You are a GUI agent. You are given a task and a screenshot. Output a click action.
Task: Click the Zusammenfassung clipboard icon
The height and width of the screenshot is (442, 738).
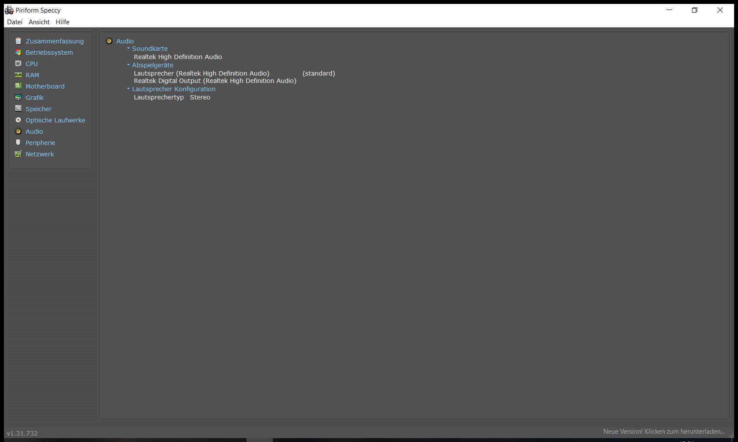pyautogui.click(x=18, y=41)
